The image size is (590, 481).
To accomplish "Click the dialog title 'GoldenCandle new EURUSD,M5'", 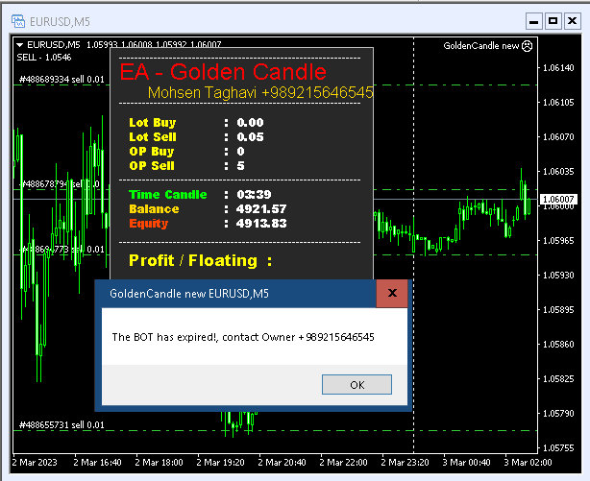I will (189, 294).
